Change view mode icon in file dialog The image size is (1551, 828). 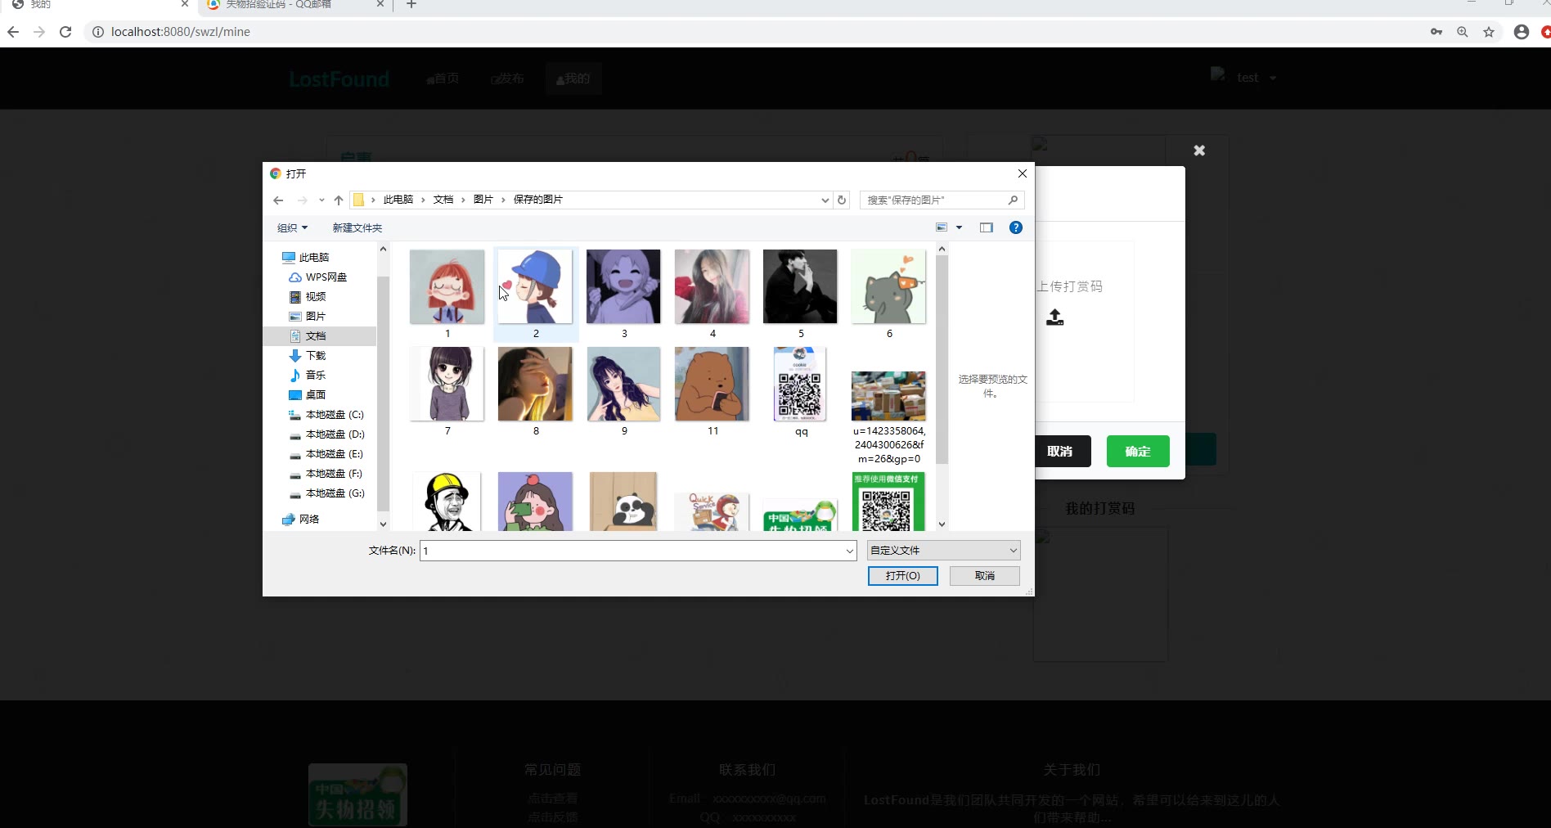click(x=942, y=227)
